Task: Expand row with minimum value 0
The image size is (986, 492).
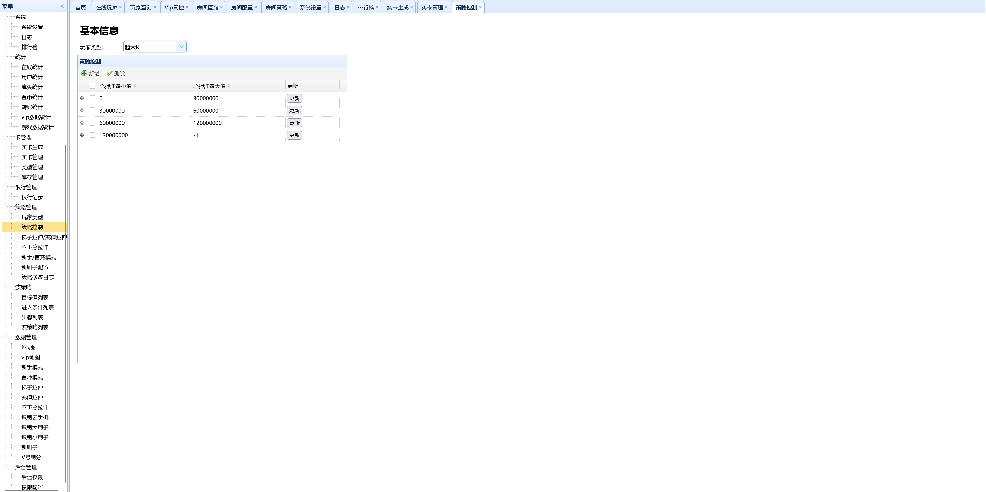Action: pos(82,98)
